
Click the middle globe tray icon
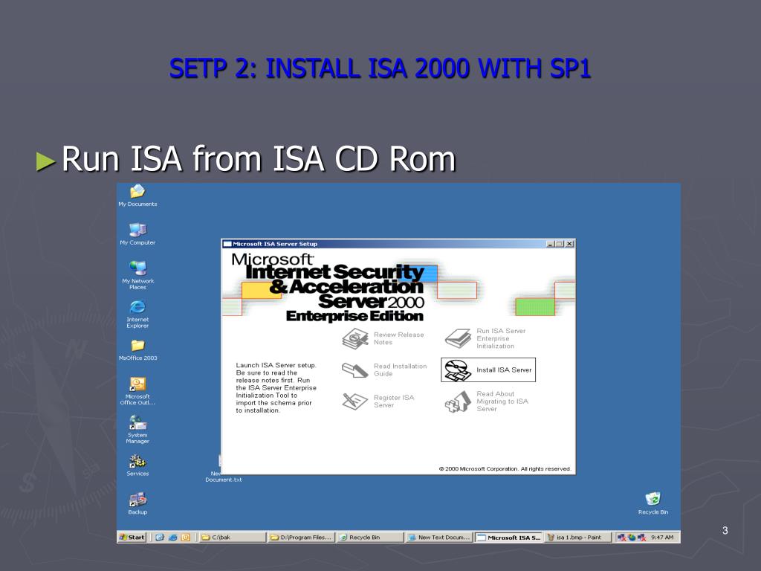click(632, 538)
